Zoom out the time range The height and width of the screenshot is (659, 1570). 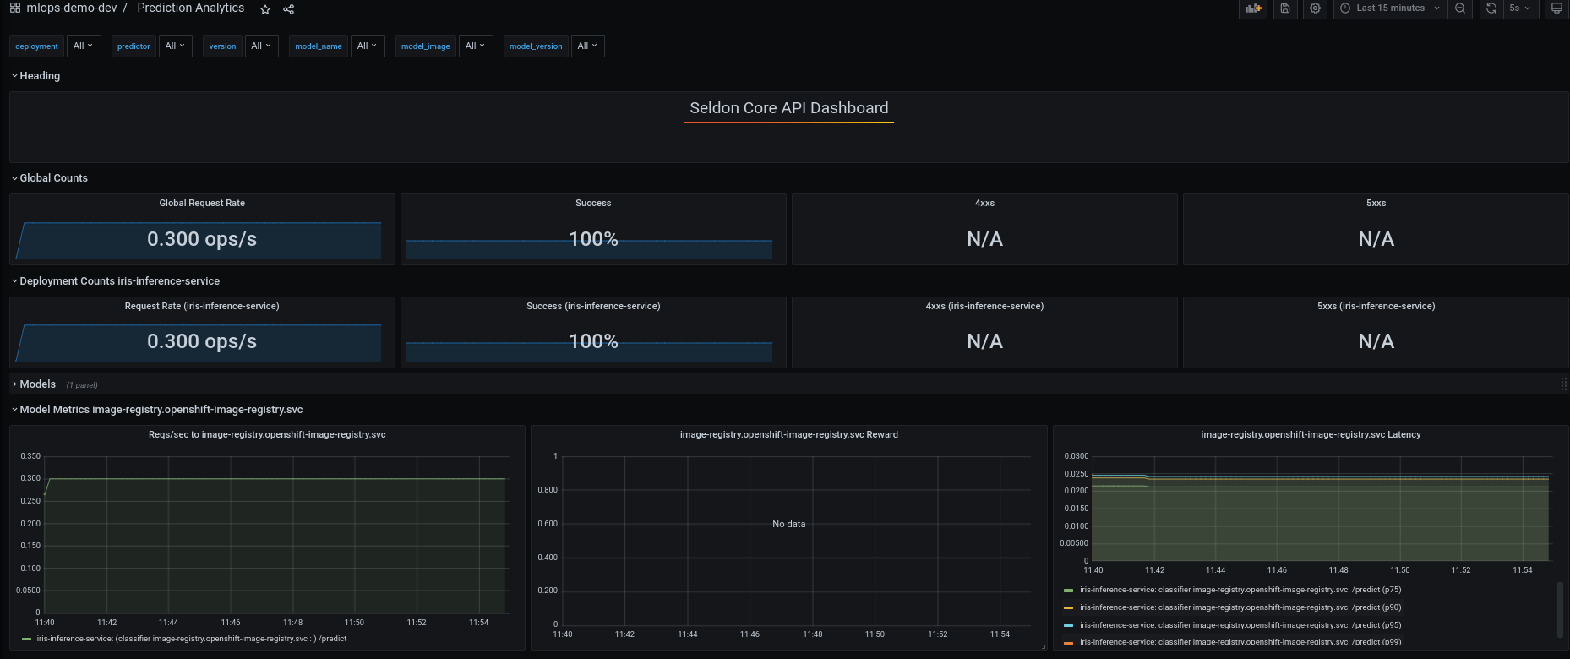(x=1460, y=8)
